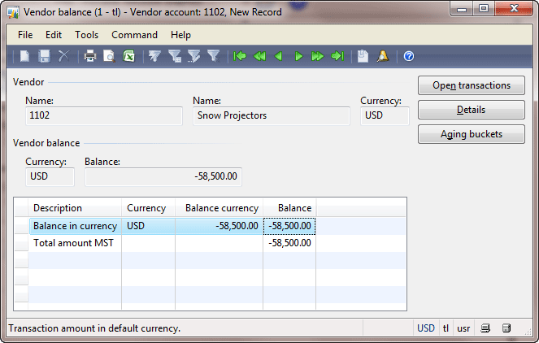Click the status bar computer icon
The height and width of the screenshot is (343, 539).
485,328
